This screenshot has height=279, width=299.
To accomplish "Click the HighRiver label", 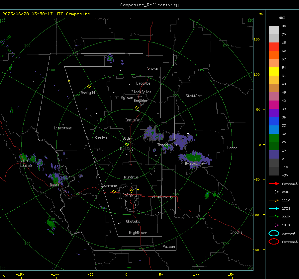I will click(138, 233).
